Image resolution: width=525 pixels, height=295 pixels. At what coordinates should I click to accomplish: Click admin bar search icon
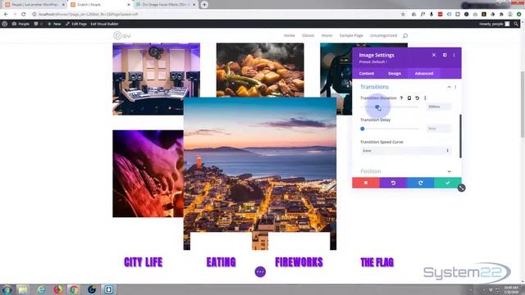point(516,24)
